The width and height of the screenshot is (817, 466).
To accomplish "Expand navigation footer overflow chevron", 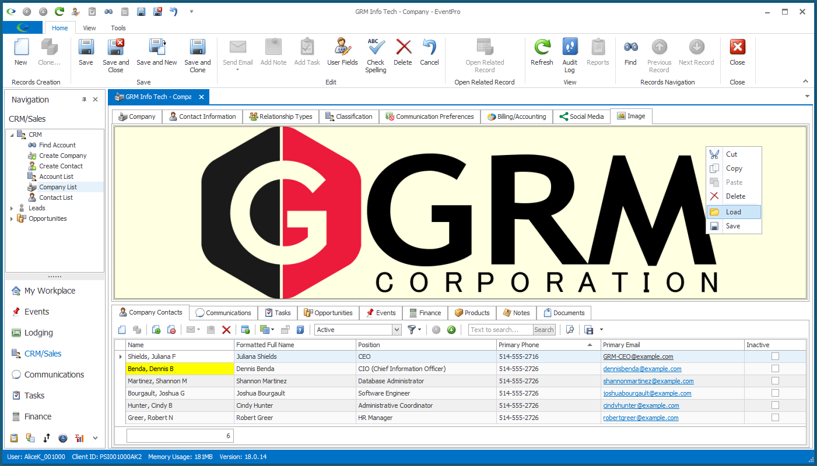I will 96,438.
